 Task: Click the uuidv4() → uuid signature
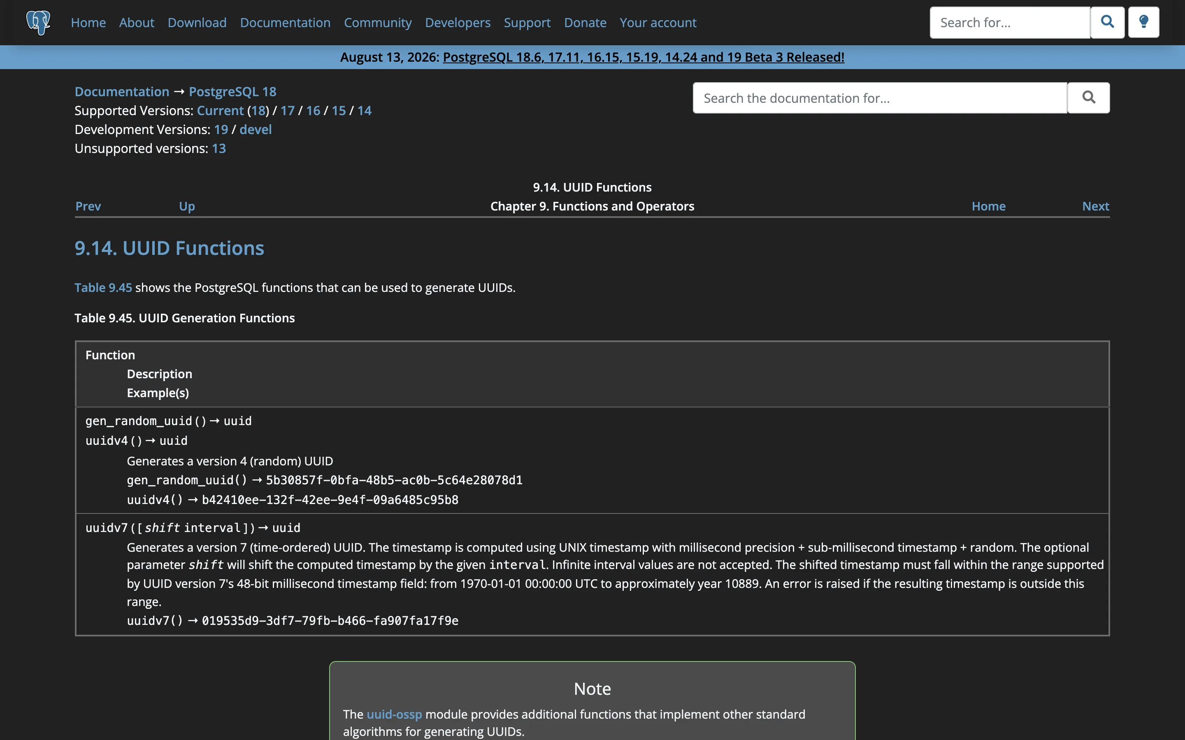click(137, 440)
